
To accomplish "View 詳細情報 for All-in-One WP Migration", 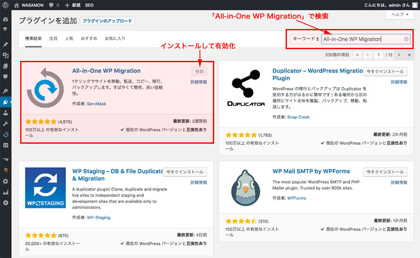I will pos(199,82).
